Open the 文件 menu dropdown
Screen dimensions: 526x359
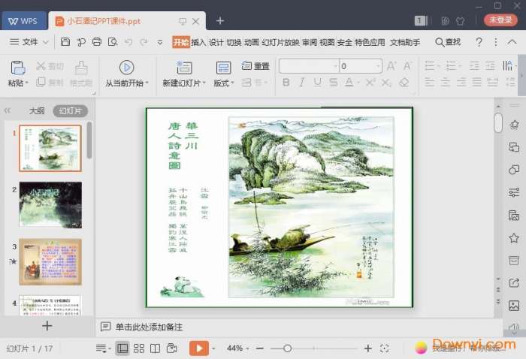point(30,42)
